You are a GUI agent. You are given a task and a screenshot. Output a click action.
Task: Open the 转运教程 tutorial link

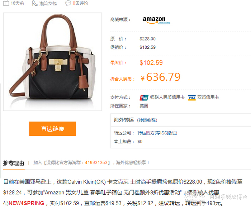(147, 120)
